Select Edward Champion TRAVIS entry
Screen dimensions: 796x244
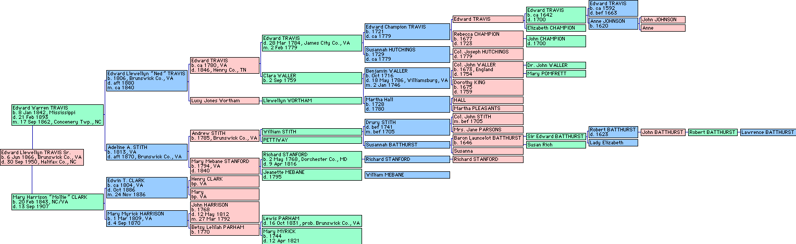(406, 32)
